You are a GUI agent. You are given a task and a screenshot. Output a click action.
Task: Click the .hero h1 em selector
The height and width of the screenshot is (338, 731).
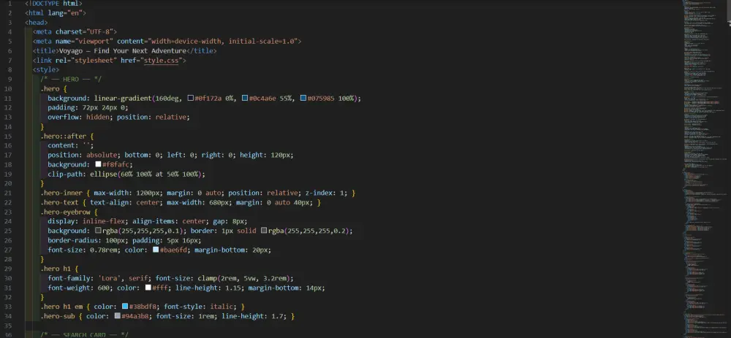(61, 307)
